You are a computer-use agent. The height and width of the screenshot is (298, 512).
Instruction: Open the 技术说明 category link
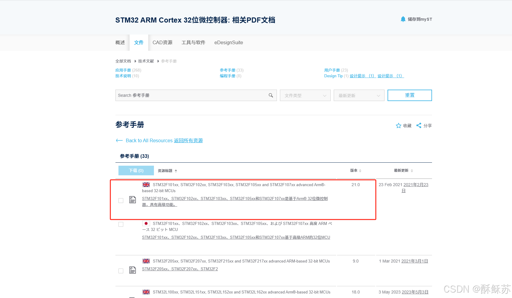click(x=123, y=76)
